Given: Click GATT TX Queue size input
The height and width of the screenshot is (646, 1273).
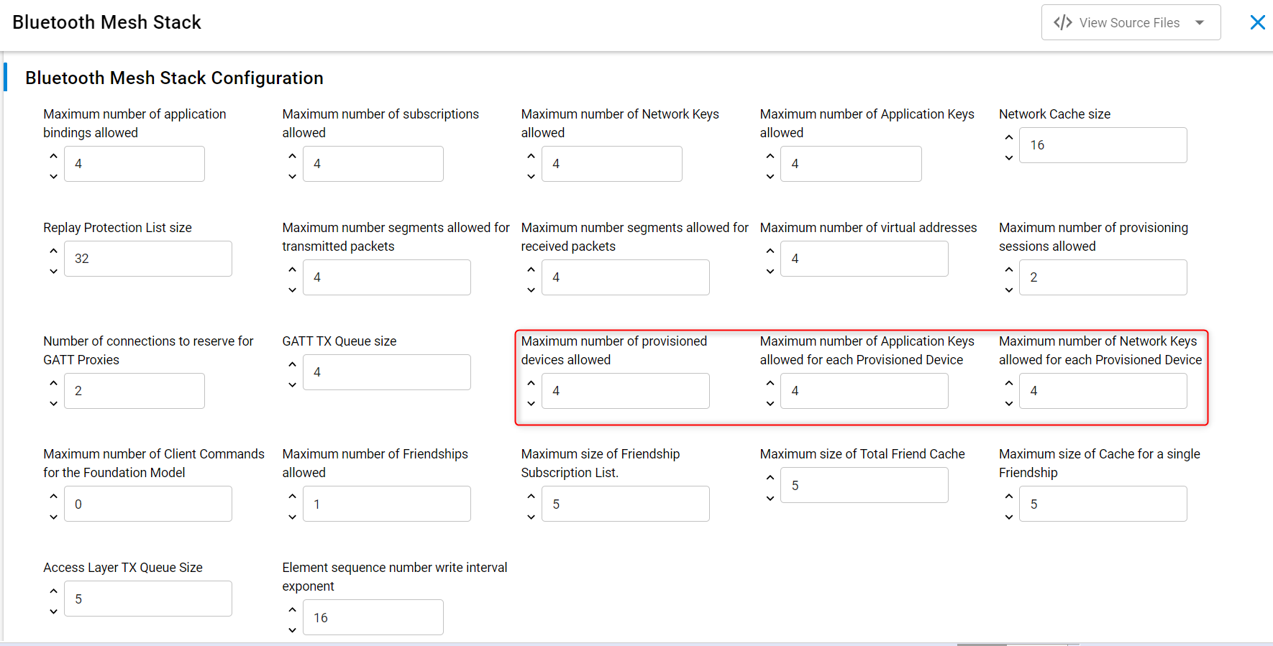Looking at the screenshot, I should (x=387, y=372).
